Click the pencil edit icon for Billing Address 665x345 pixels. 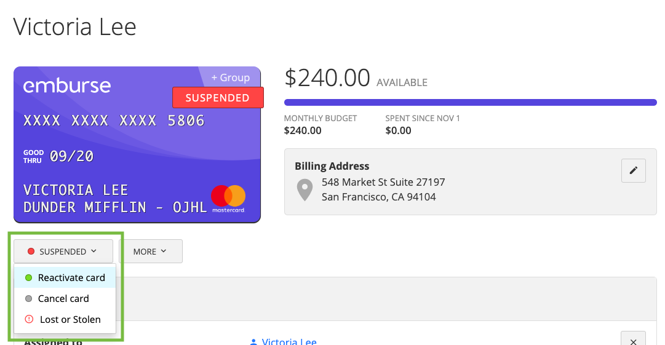click(x=633, y=170)
